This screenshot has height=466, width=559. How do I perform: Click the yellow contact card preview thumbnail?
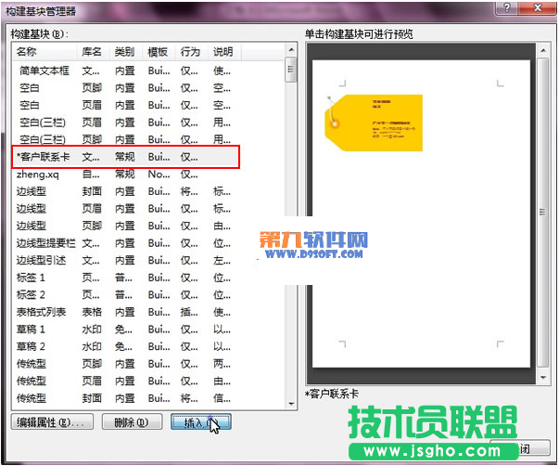tap(374, 123)
